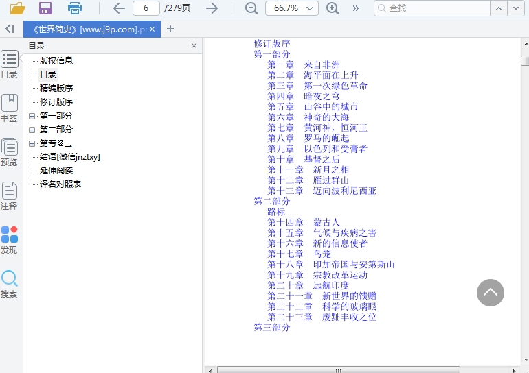This screenshot has width=529, height=373.
Task: Zoom out with the minus magnifier
Action: [x=251, y=8]
